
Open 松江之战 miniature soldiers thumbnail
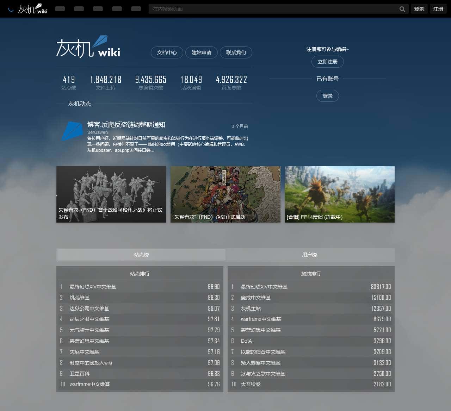coord(111,194)
